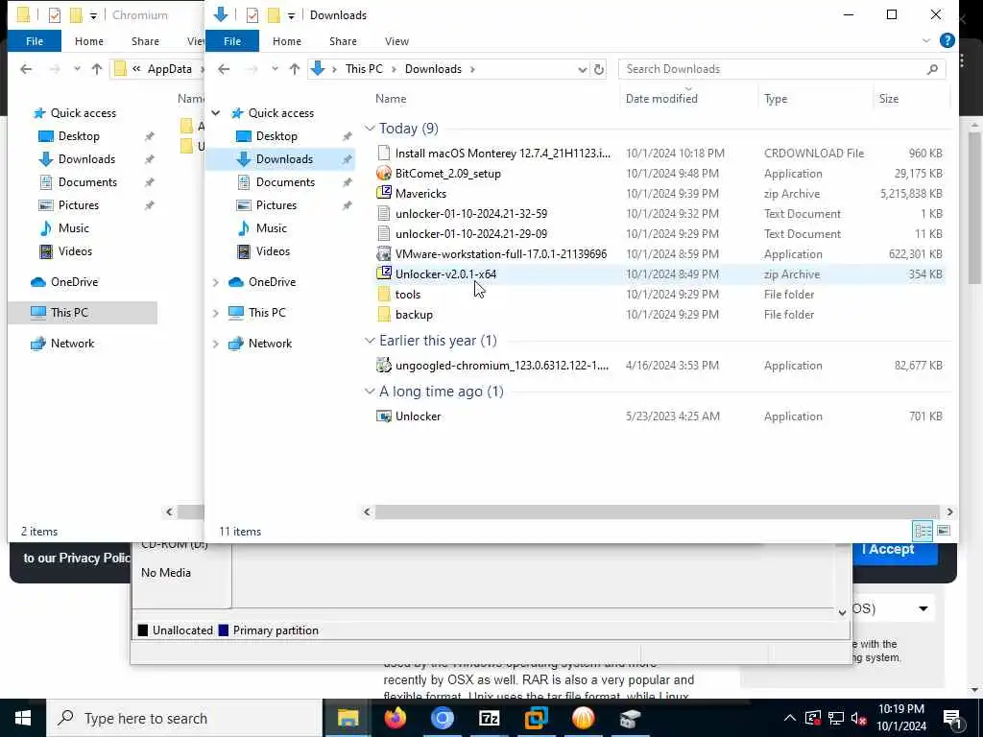Viewport: 983px width, 737px height.
Task: Open 7-Zip from the taskbar
Action: point(489,718)
